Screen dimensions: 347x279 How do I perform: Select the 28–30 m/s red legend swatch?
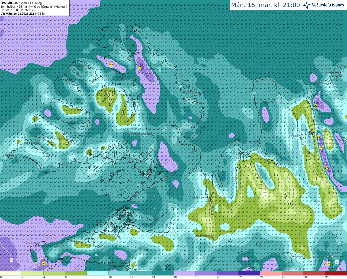click(x=314, y=273)
